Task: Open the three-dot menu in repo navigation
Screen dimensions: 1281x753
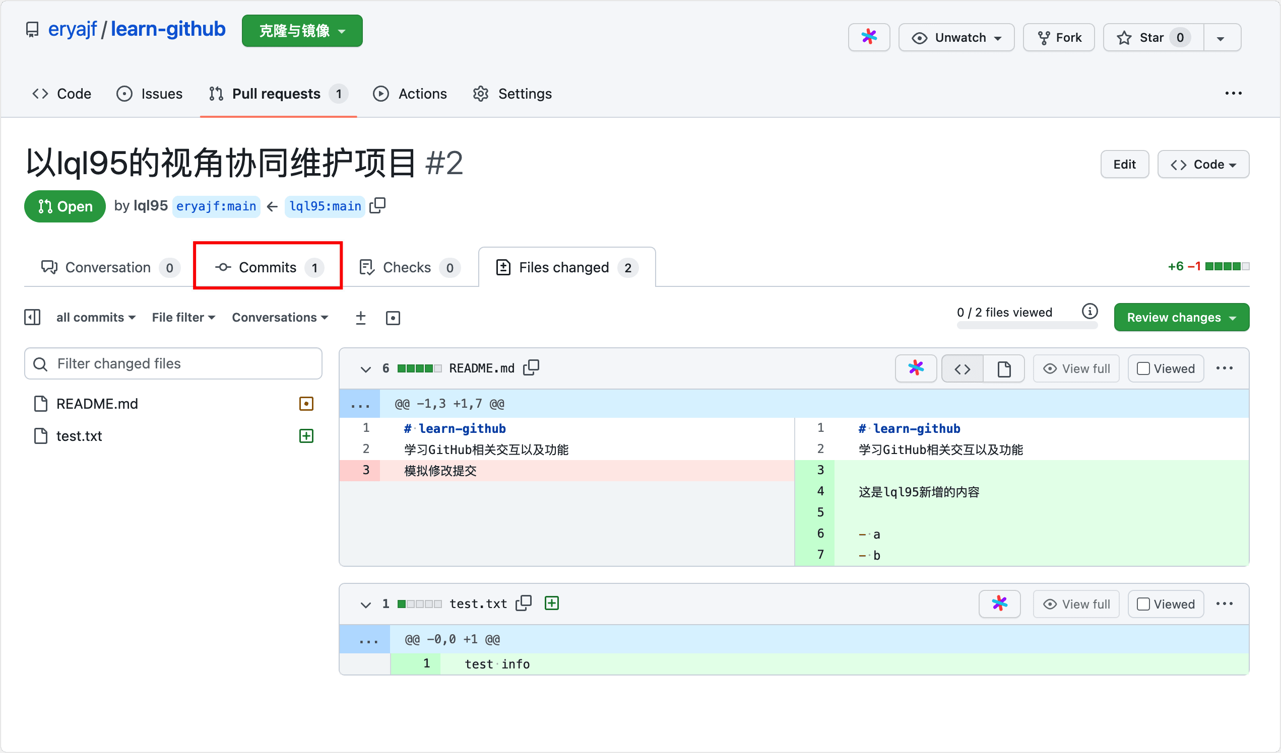Action: click(x=1233, y=94)
